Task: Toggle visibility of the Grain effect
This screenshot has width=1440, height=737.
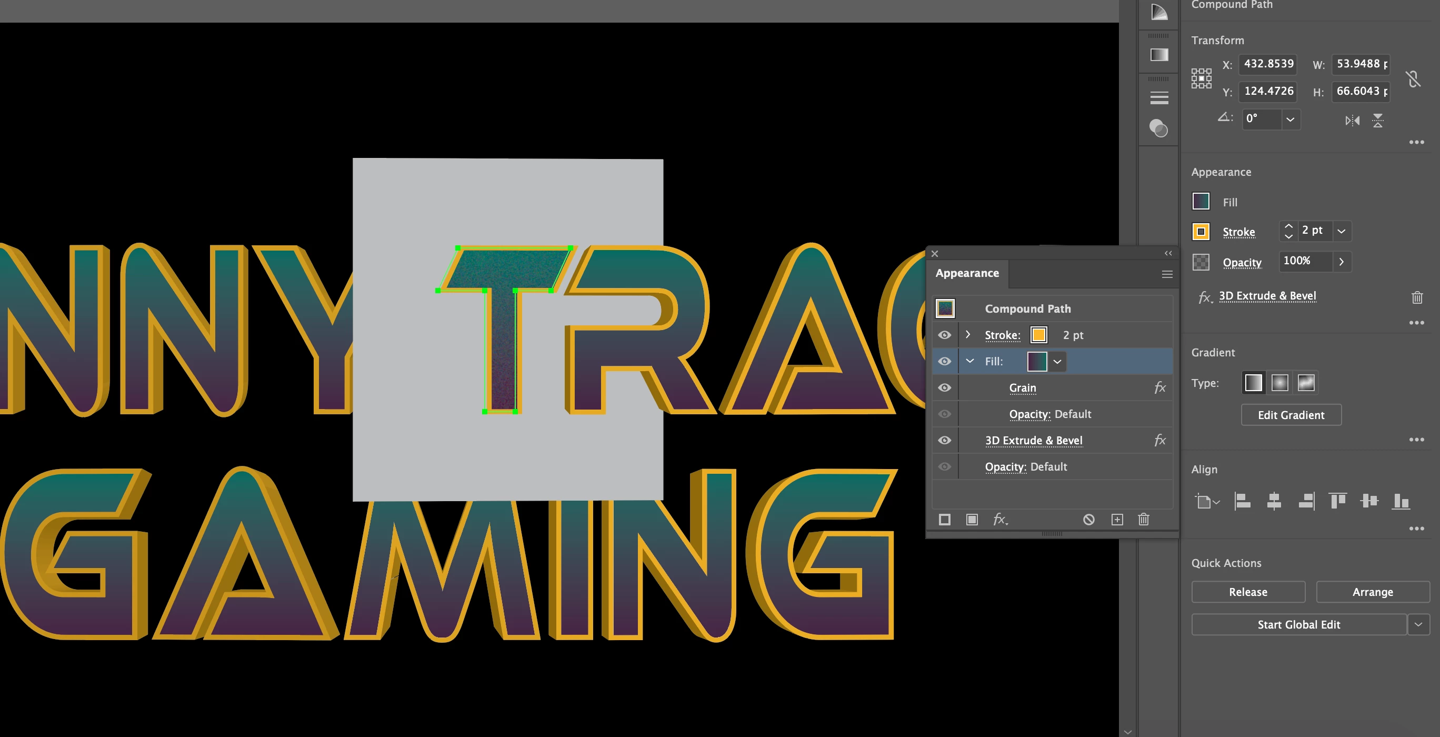Action: [x=944, y=387]
